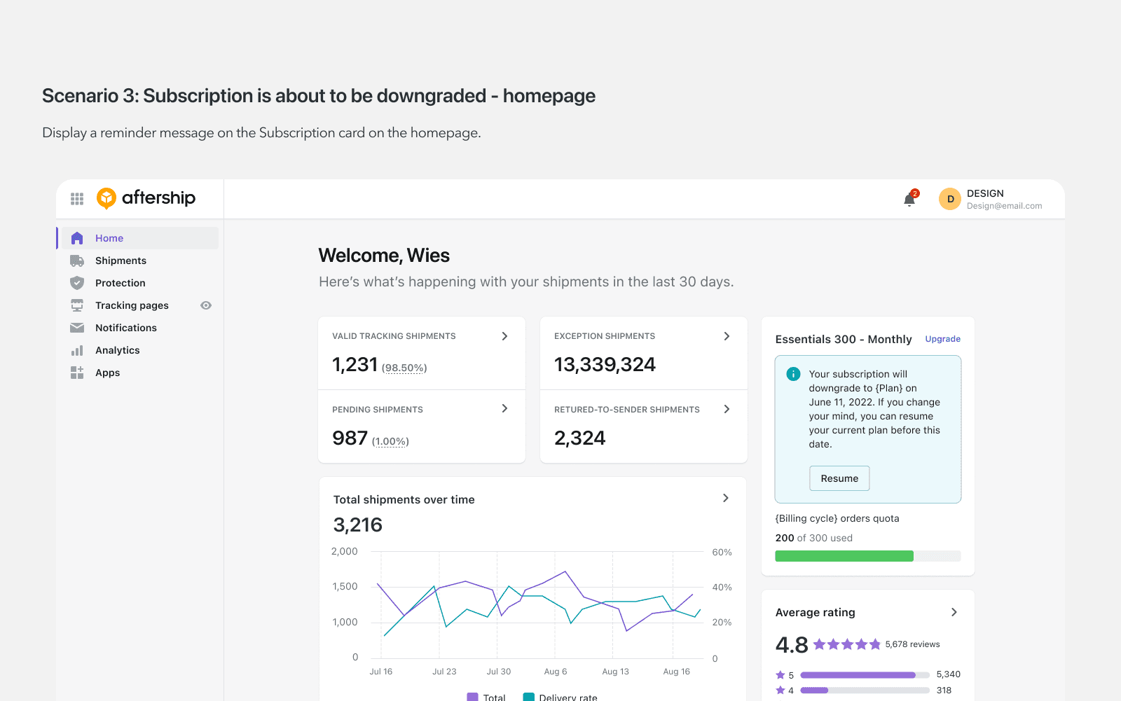Click the 200 of 300 used text
Image resolution: width=1121 pixels, height=701 pixels.
pyautogui.click(x=814, y=538)
